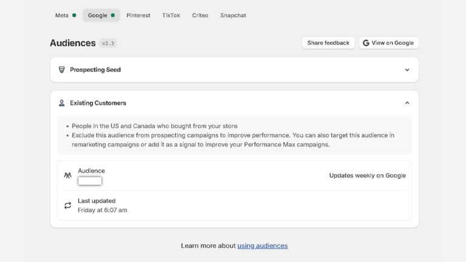
Task: Click 'Exclude this audience from prospecting' bullet
Action: point(233,139)
